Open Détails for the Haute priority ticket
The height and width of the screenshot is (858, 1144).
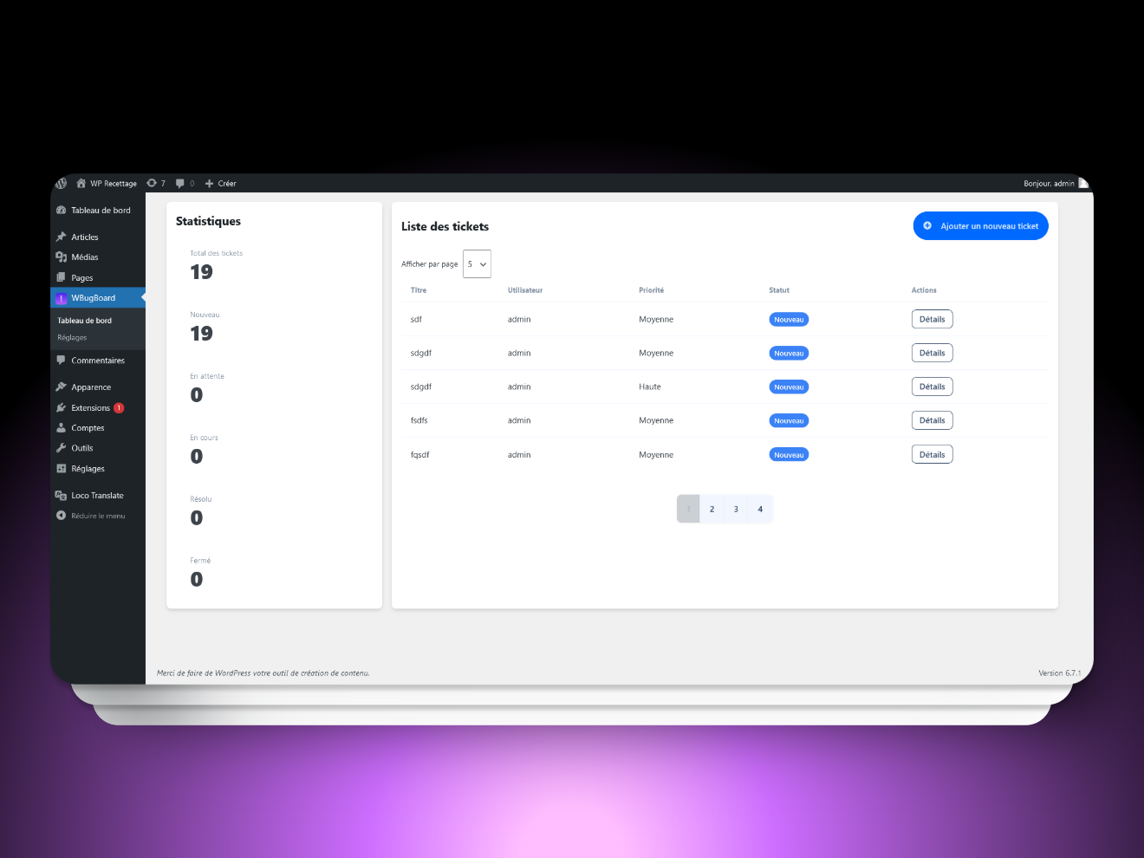[x=933, y=387]
